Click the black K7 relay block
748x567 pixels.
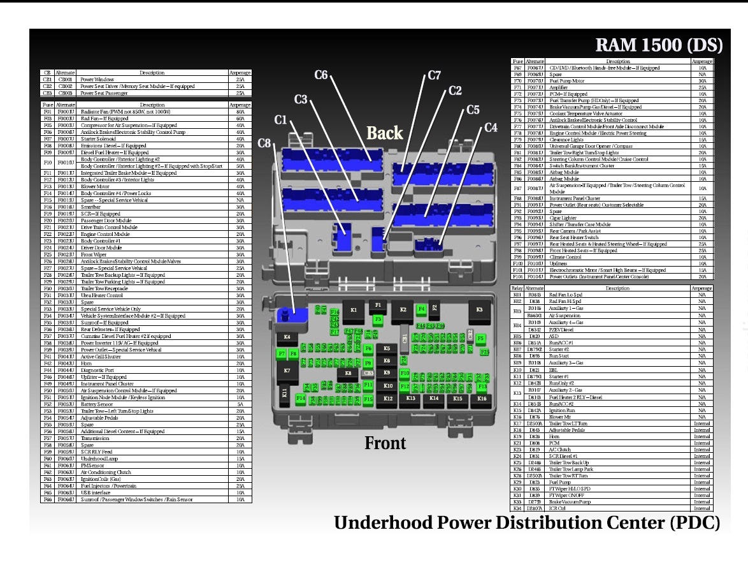[x=287, y=371]
